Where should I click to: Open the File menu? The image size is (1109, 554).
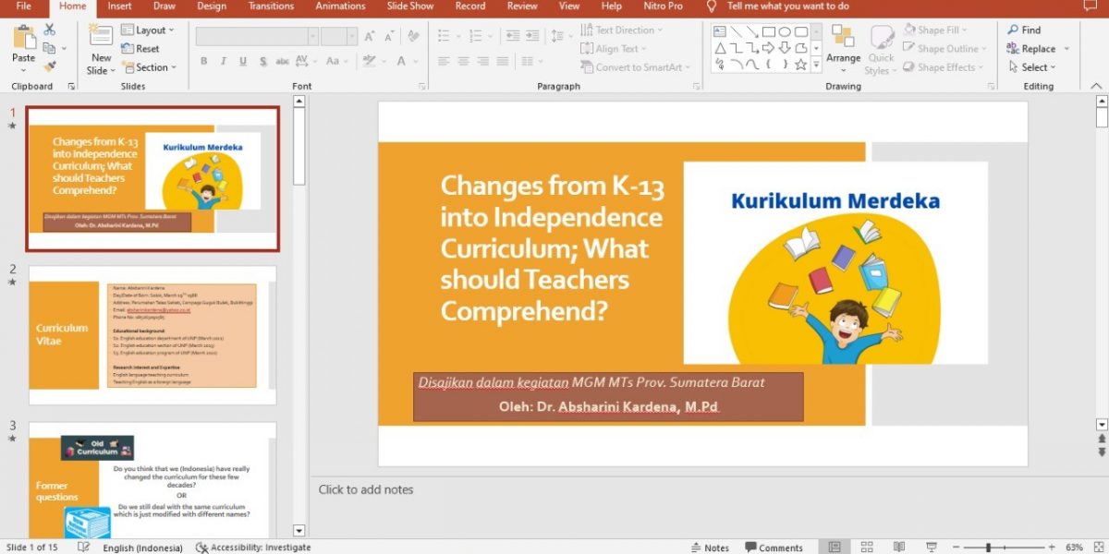tap(24, 6)
